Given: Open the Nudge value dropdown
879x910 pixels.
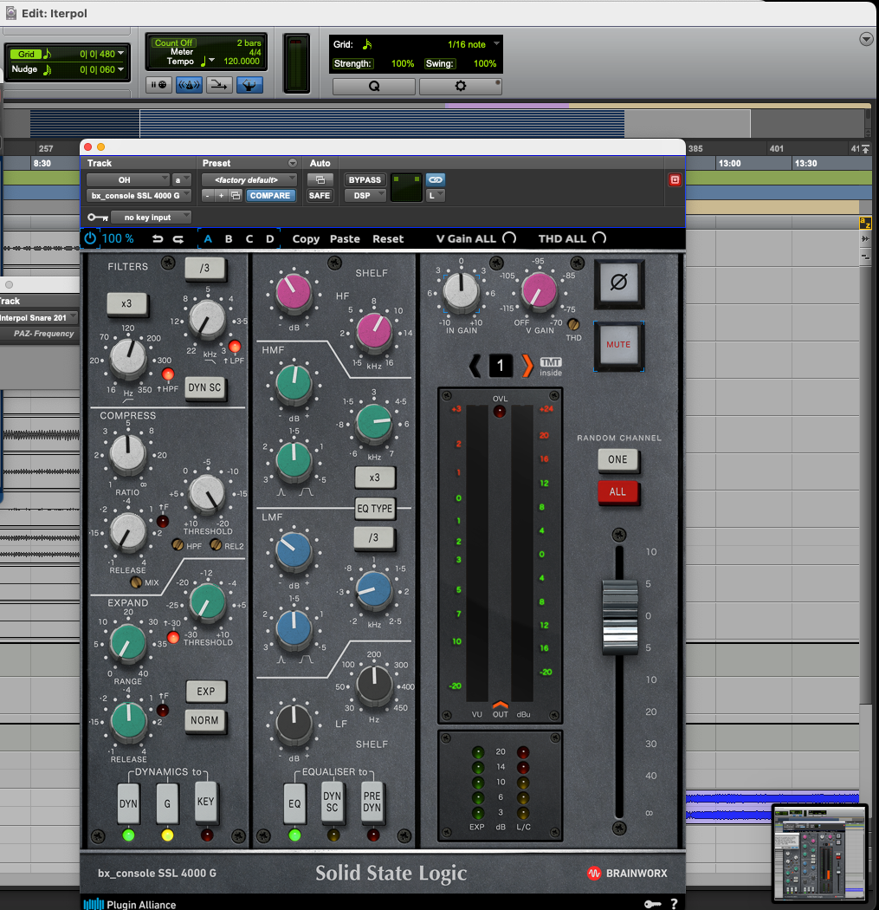Looking at the screenshot, I should click(120, 69).
